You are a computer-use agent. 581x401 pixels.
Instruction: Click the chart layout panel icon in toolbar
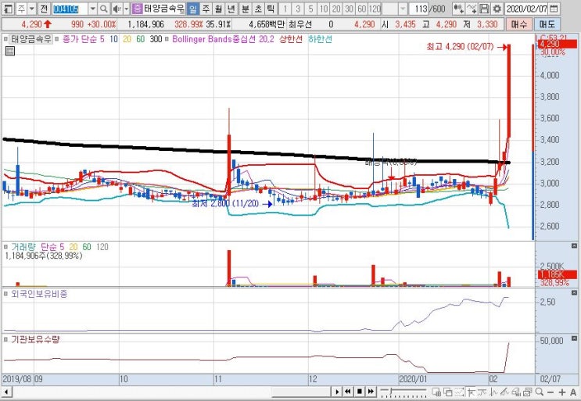(9, 9)
